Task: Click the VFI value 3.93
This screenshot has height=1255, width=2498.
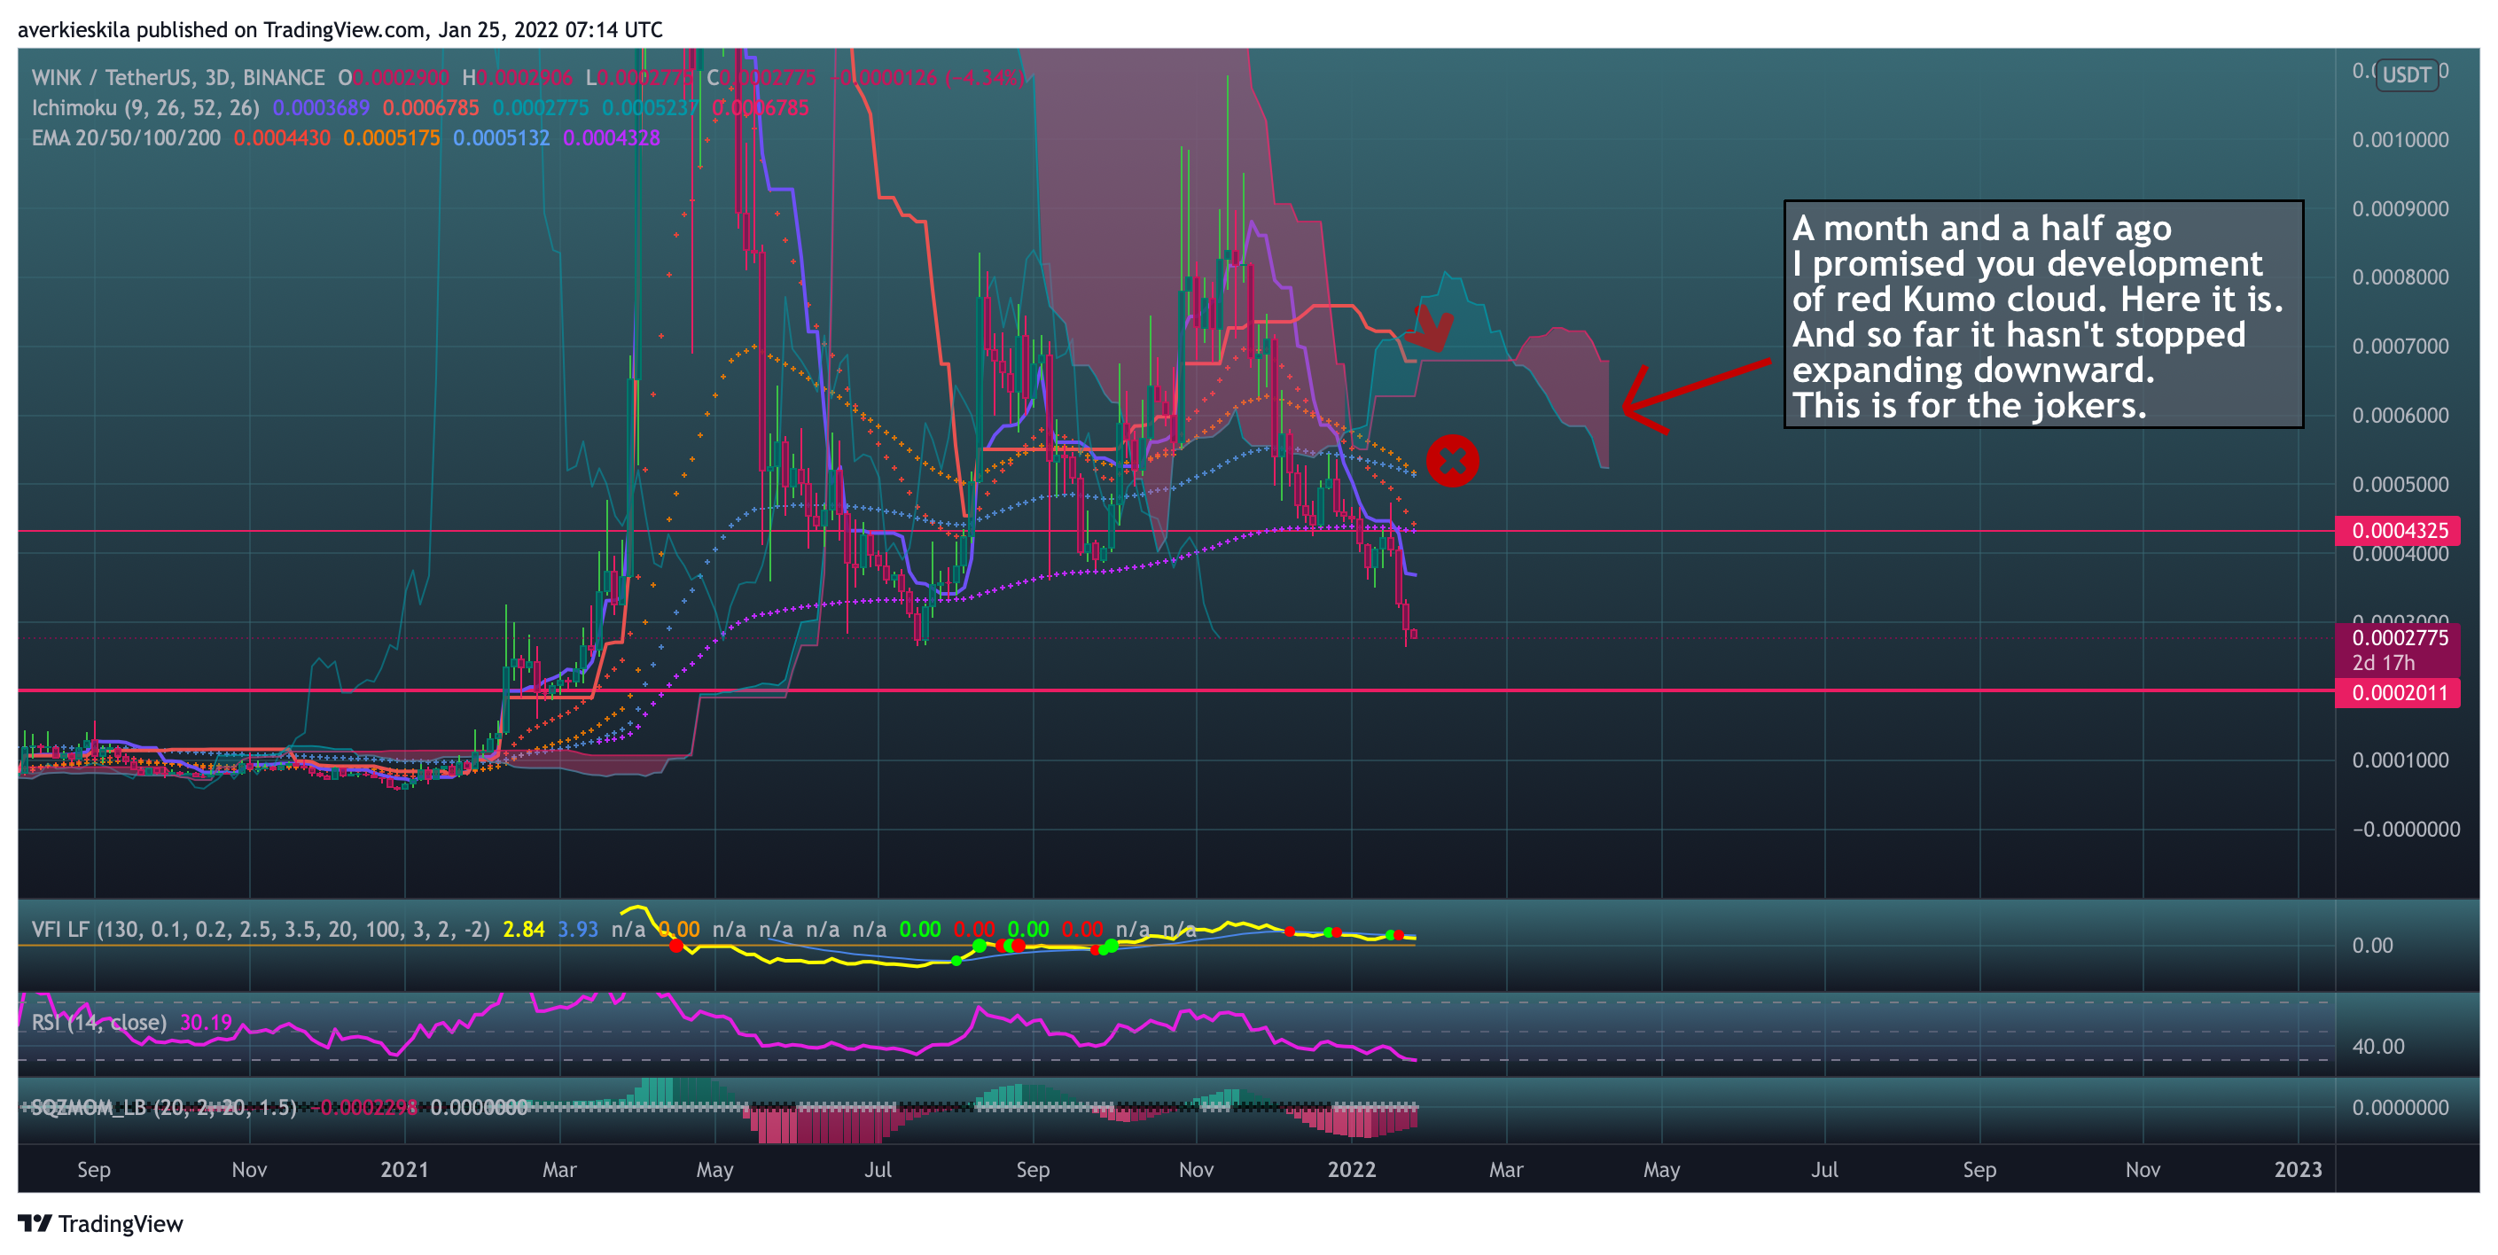Action: click(578, 929)
